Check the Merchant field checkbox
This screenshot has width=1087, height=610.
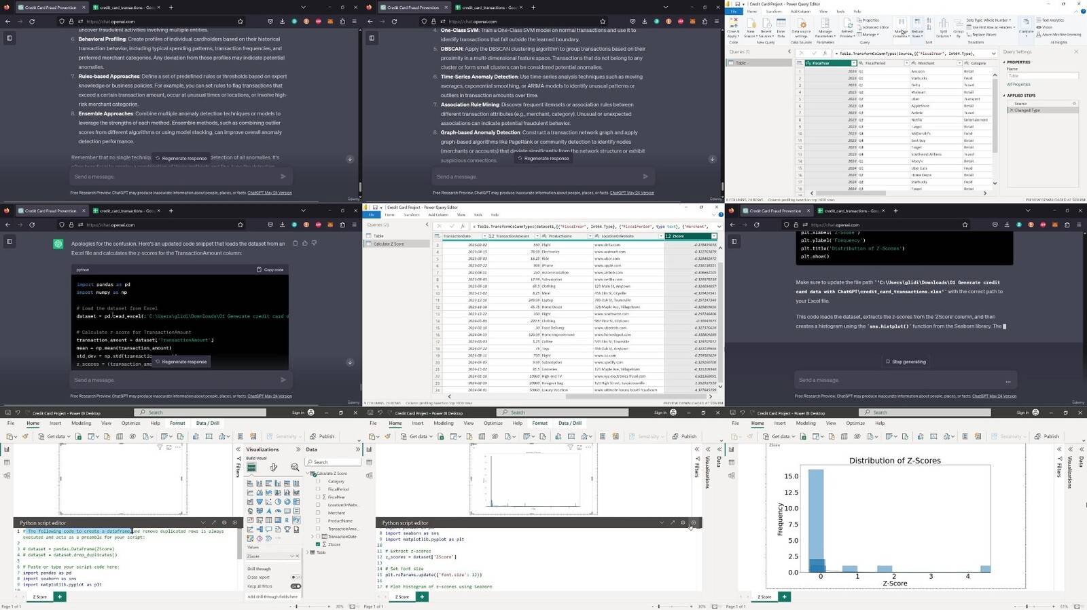click(x=318, y=513)
